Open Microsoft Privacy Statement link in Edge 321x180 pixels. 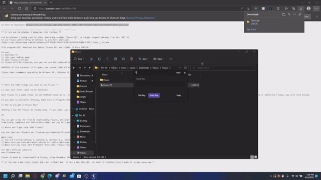(140, 18)
